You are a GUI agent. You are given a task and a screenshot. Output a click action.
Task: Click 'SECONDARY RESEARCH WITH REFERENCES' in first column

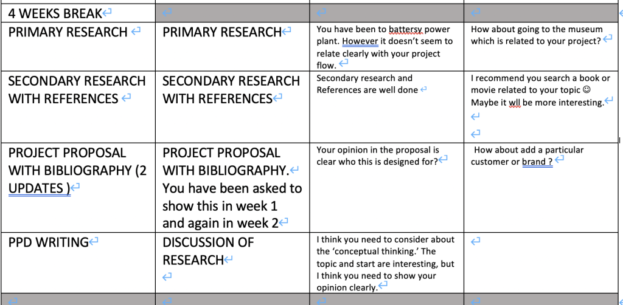(77, 90)
